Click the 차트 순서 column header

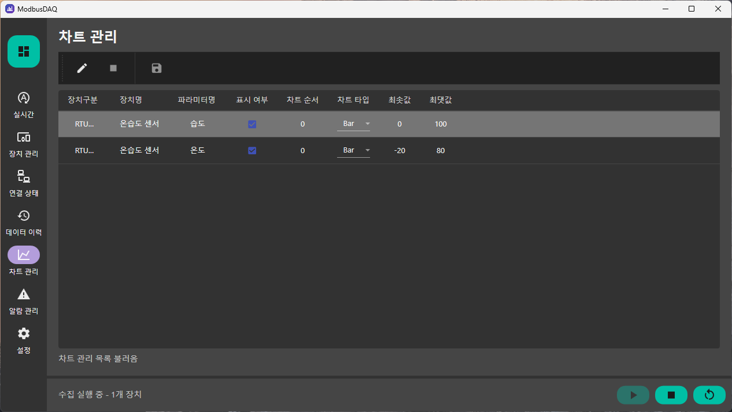click(x=302, y=100)
